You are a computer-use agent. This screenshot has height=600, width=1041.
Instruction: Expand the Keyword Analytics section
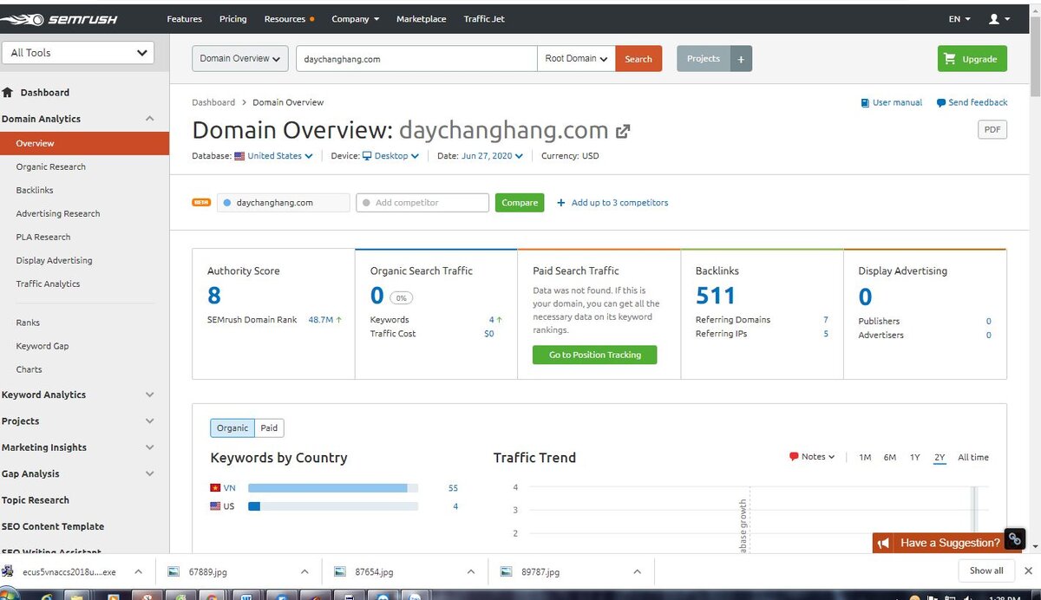150,395
